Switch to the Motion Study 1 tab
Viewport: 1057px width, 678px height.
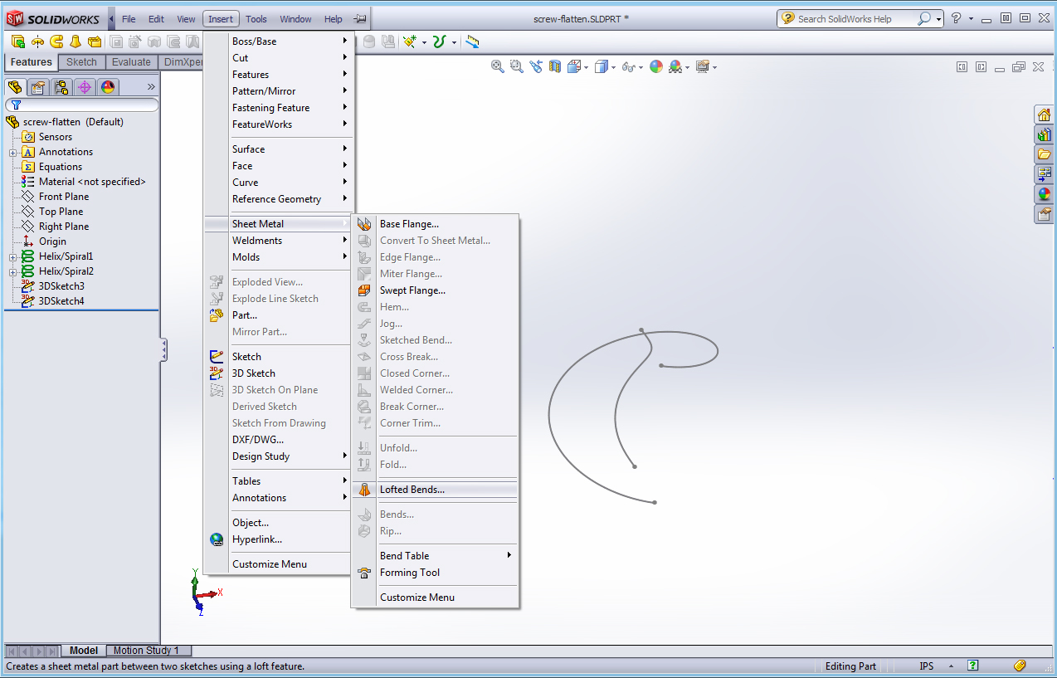pyautogui.click(x=146, y=651)
